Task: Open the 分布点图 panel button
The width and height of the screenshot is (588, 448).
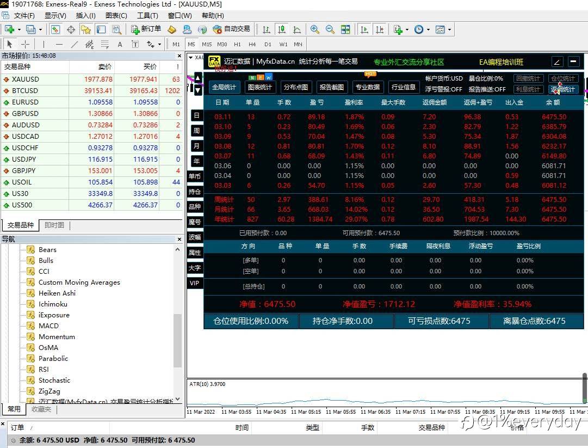Action: pyautogui.click(x=296, y=87)
